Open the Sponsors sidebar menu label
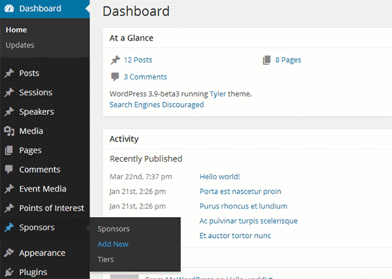Image resolution: width=392 pixels, height=279 pixels. pyautogui.click(x=37, y=228)
